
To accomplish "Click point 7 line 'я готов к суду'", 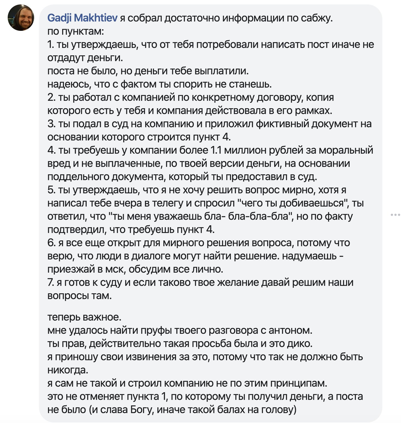I will point(200,282).
